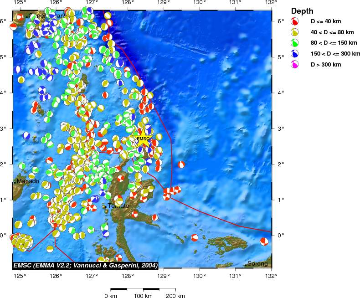Select the yellow 40 < D <= 80 km legend icon
360x298 pixels.
[294, 32]
